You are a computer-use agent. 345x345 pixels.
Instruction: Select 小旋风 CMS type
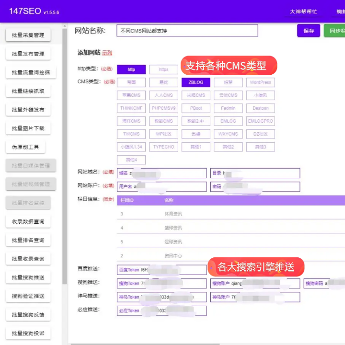pos(261,95)
